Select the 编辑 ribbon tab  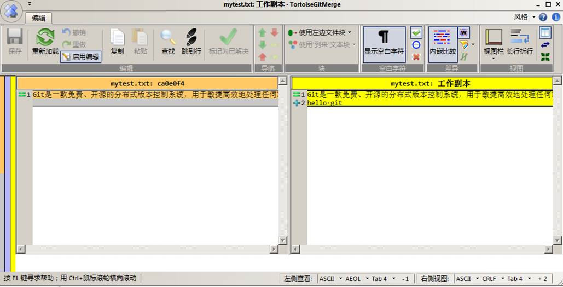pos(39,18)
